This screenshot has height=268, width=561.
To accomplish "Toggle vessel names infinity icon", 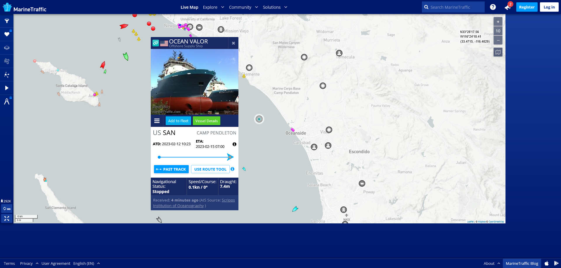I will coord(7,209).
